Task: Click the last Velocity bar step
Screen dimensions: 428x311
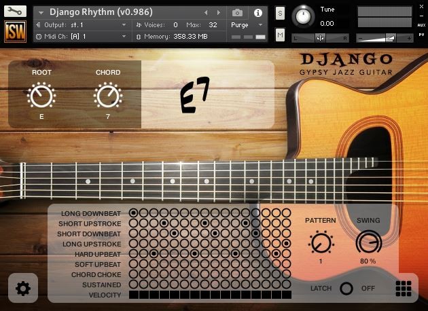Action: (287, 295)
